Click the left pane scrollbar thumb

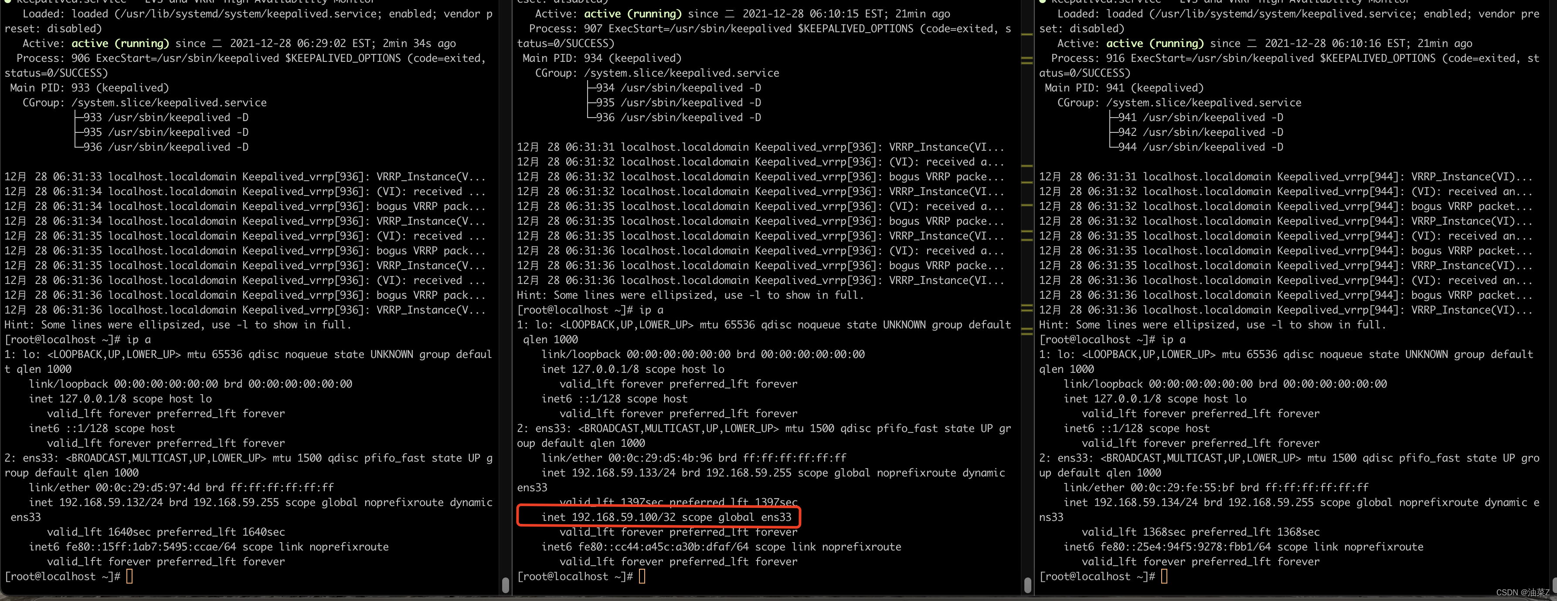point(505,585)
